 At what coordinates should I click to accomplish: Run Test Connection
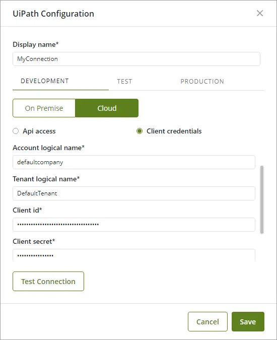tap(48, 281)
